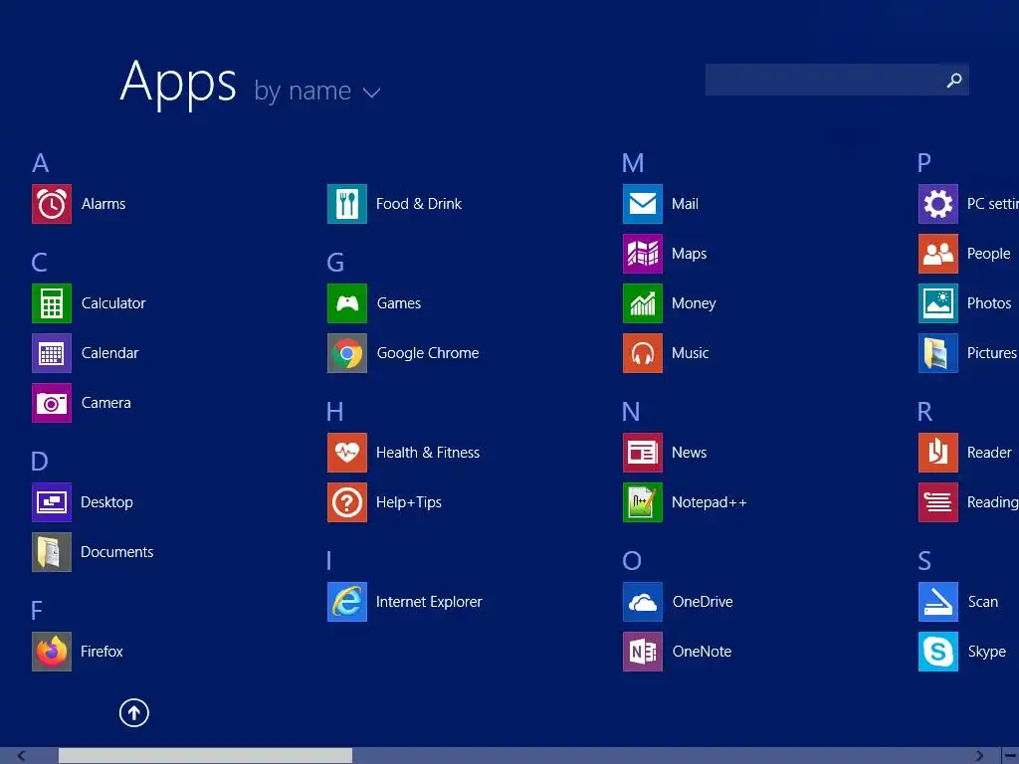Click the 'Camera' label
Viewport: 1019px width, 764px height.
coord(105,403)
